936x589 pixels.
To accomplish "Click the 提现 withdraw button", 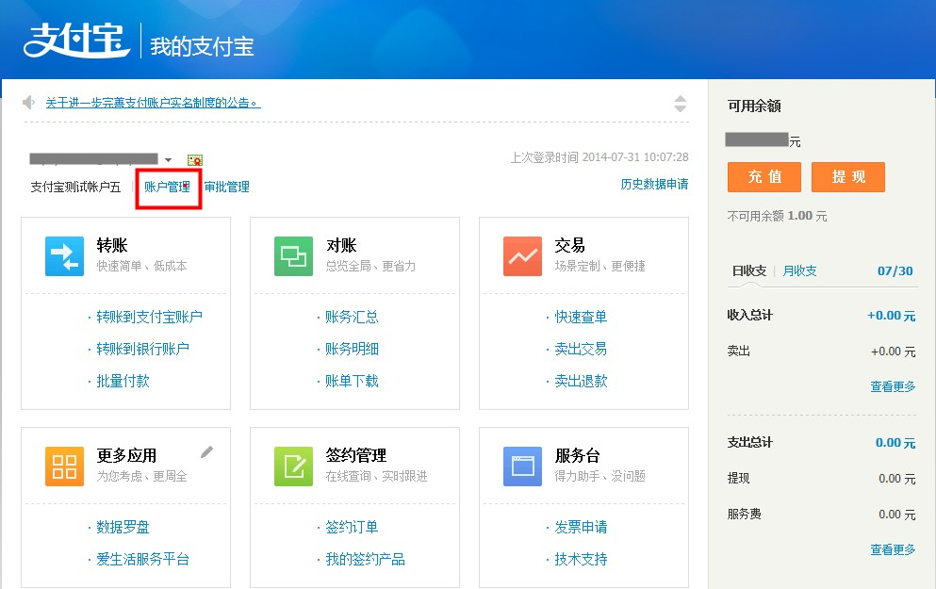I will pyautogui.click(x=848, y=176).
